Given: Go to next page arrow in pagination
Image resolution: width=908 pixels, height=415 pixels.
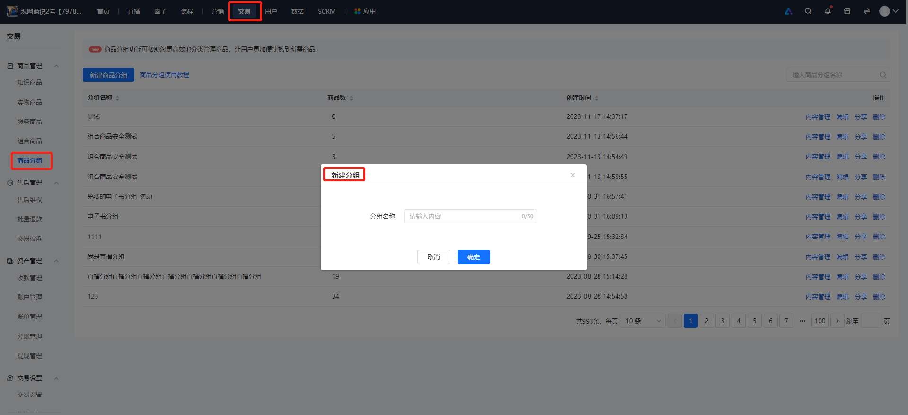Looking at the screenshot, I should click(x=837, y=321).
